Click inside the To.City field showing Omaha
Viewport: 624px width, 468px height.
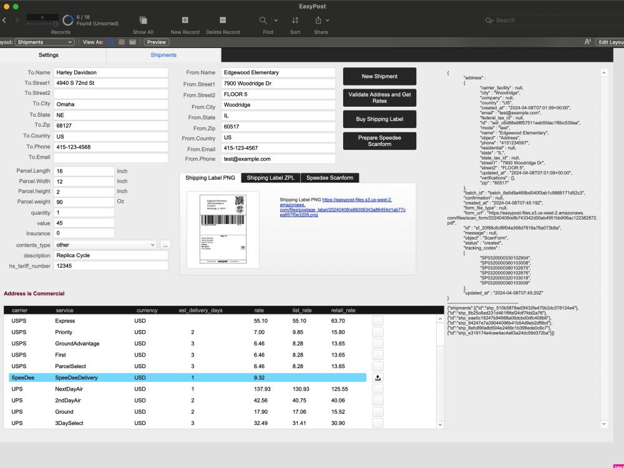pyautogui.click(x=110, y=104)
